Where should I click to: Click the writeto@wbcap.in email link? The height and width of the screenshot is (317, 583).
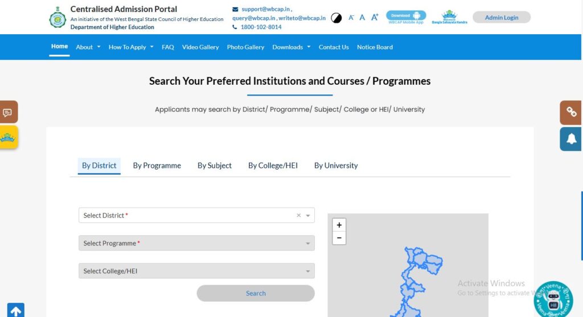click(302, 18)
